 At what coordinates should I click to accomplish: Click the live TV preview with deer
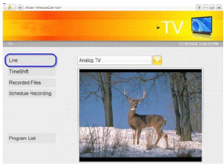pos(140,115)
